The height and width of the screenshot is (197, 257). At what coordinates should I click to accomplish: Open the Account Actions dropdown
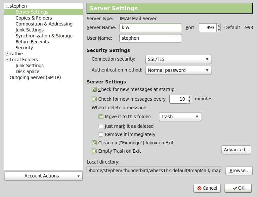pos(44,176)
